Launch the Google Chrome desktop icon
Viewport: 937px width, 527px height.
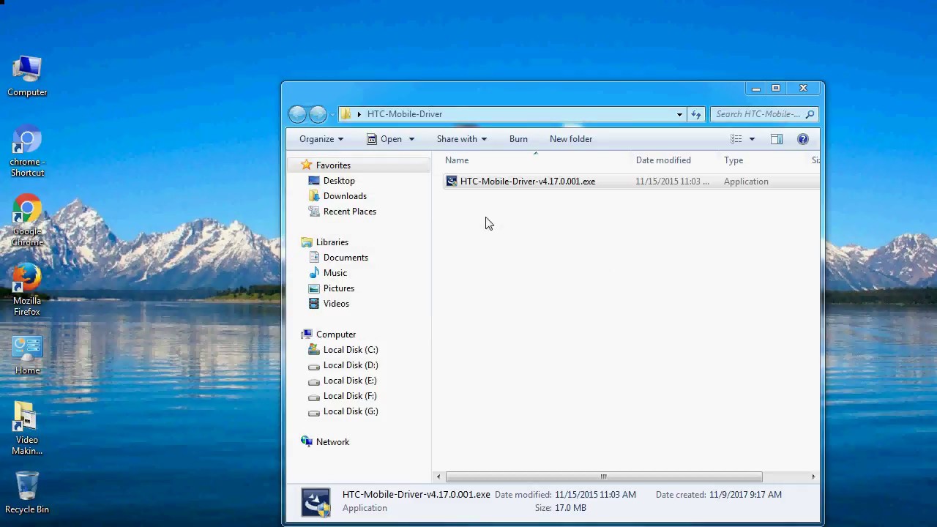(27, 221)
